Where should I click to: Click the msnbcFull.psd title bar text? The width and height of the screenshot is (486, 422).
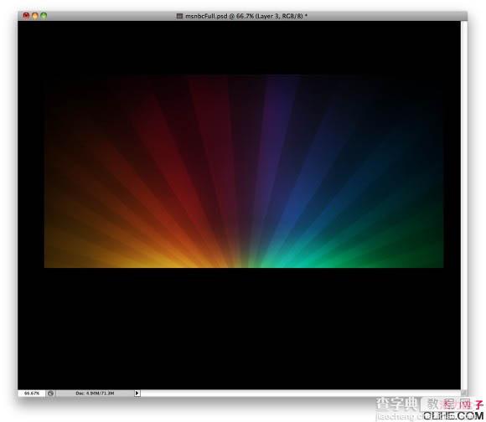246,16
